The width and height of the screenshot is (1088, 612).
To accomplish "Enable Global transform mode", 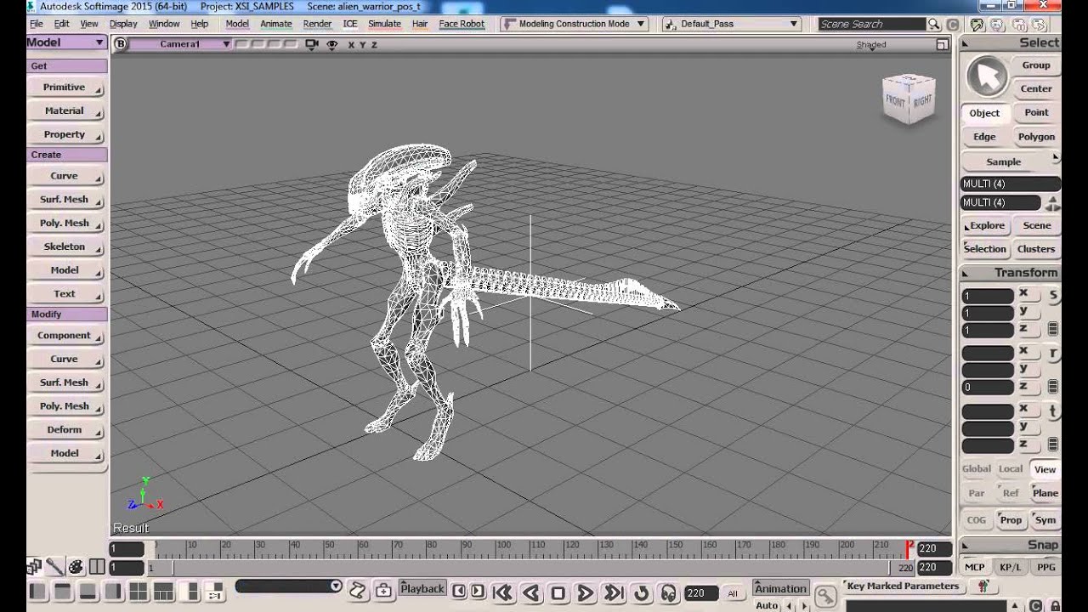I will point(977,468).
